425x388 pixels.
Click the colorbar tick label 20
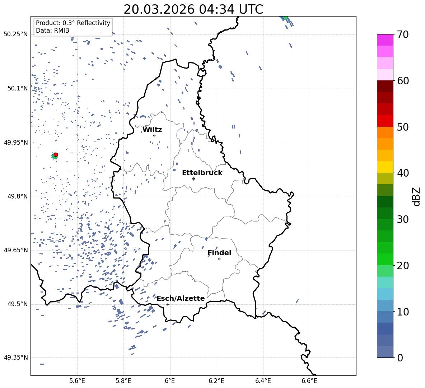point(402,266)
